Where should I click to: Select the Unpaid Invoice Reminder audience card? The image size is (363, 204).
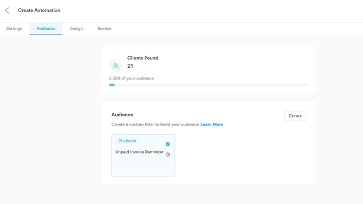143,155
